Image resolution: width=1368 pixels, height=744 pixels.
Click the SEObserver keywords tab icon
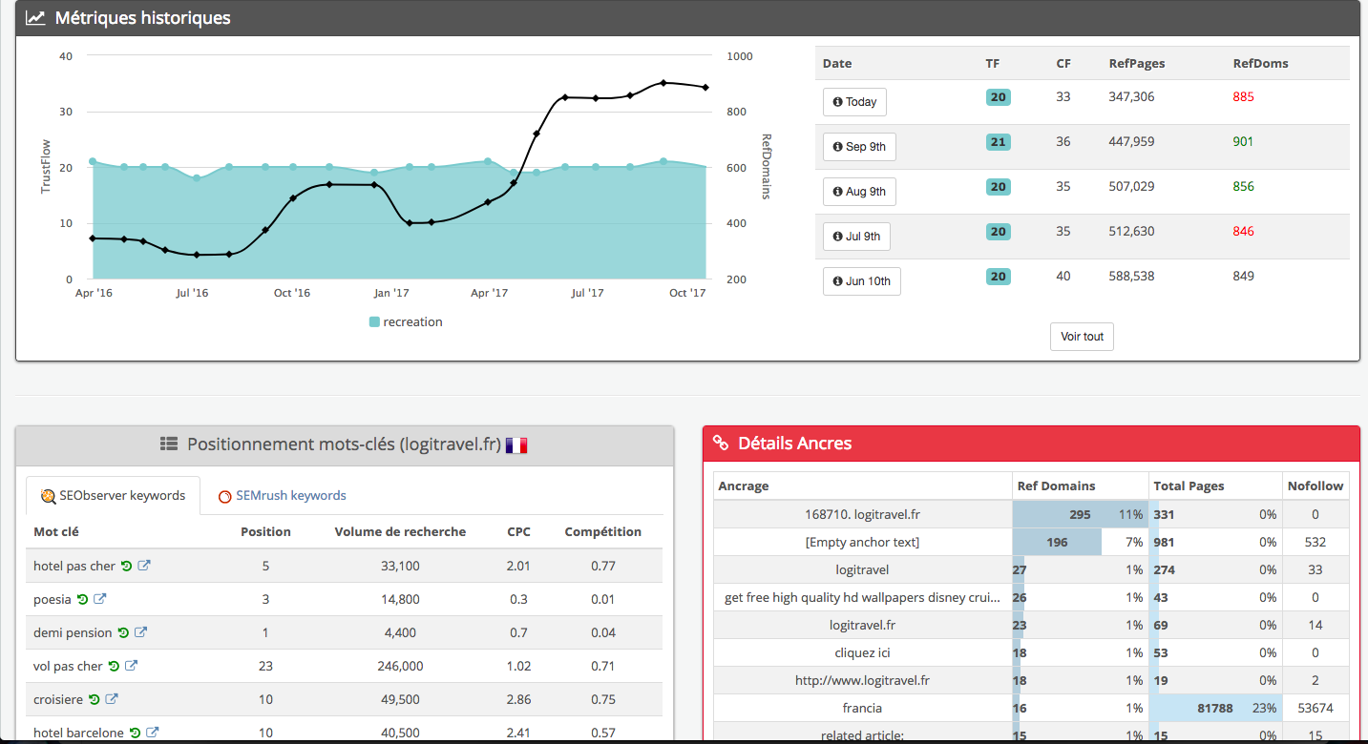click(x=48, y=496)
